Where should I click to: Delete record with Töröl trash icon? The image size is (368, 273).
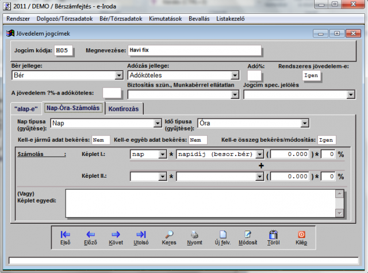(274, 237)
